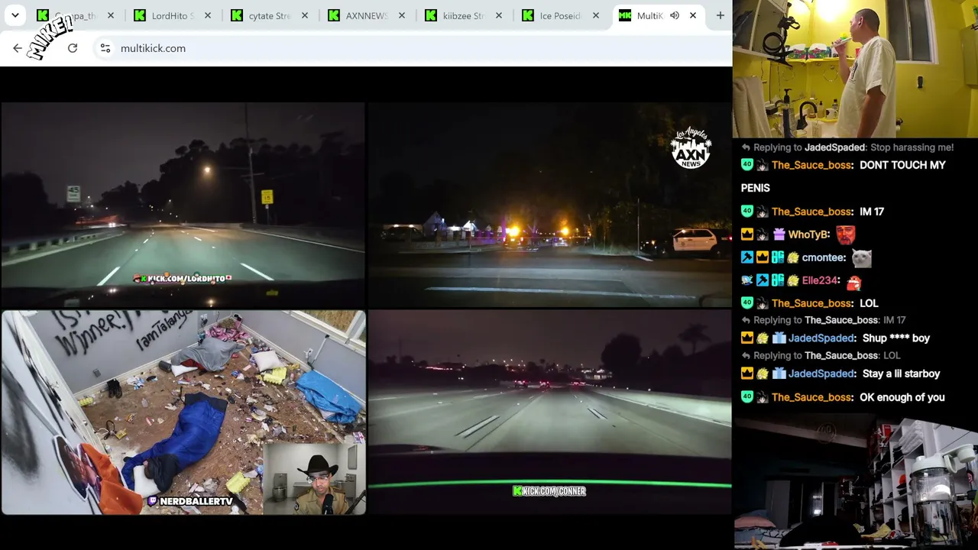
Task: Click the cowboy-hat webcam inset in NerdBallerTV stream
Action: (x=314, y=479)
